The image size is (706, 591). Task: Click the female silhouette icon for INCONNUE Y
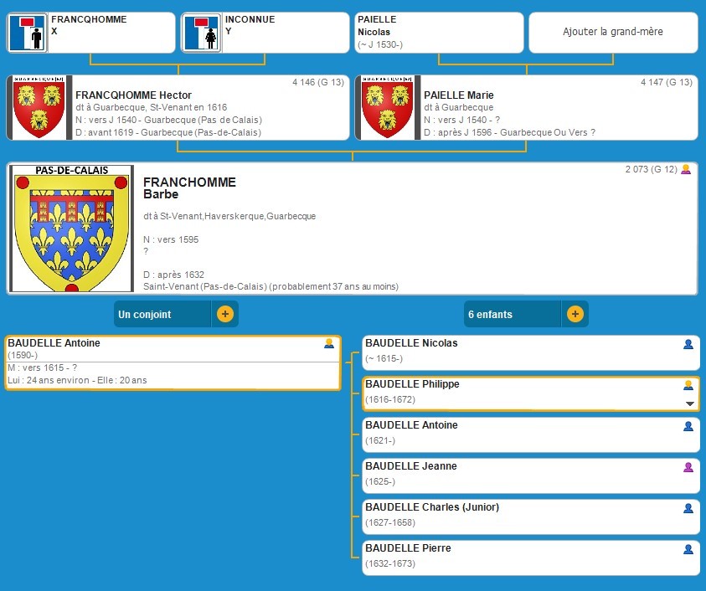[x=201, y=33]
